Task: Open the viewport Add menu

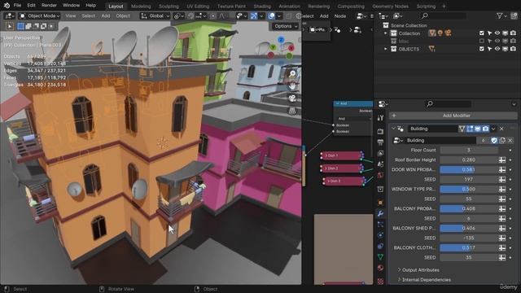Action: click(106, 15)
